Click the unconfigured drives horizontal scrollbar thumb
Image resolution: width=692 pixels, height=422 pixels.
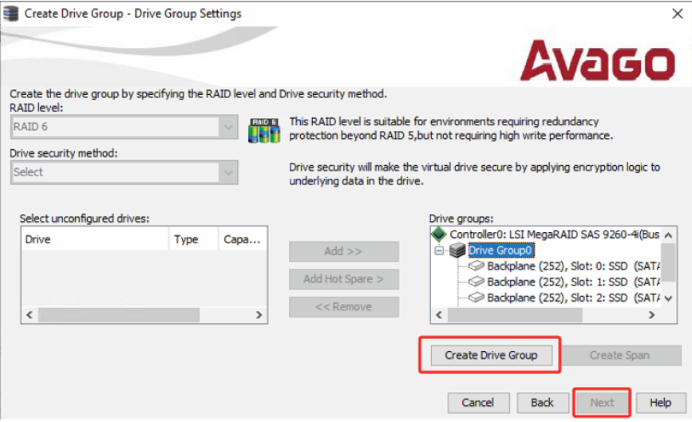(x=119, y=315)
